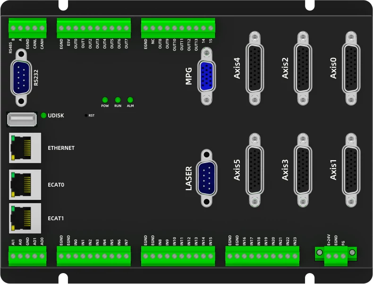Select the Axis4 connector port
The width and height of the screenshot is (373, 284).
[x=254, y=68]
